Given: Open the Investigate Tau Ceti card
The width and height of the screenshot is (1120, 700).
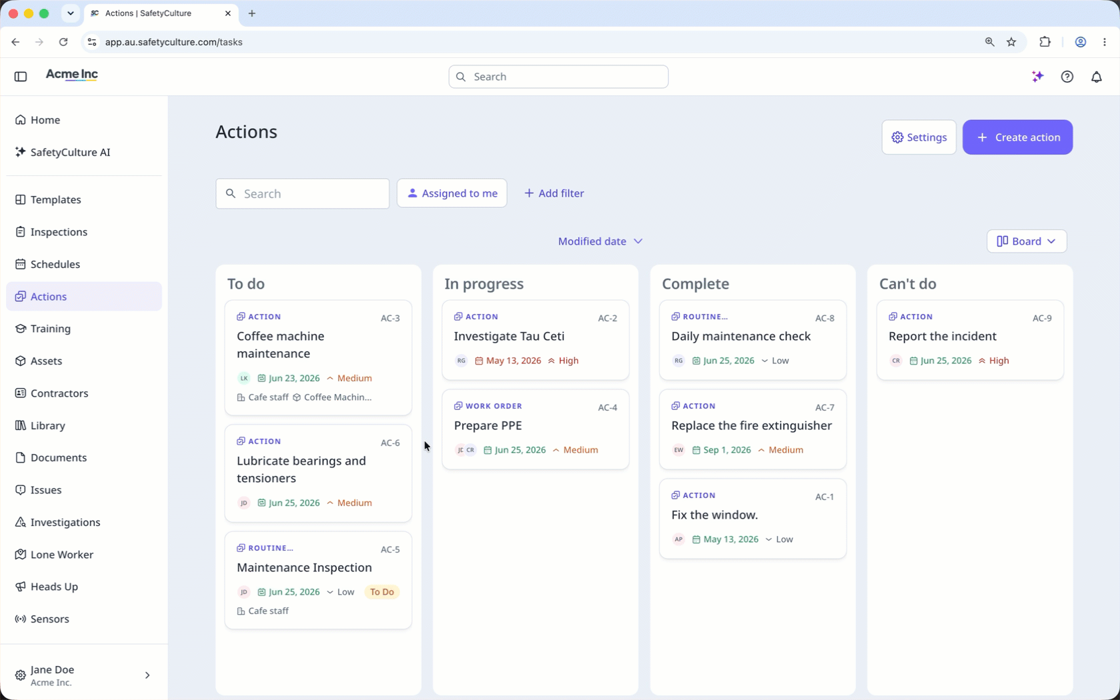Looking at the screenshot, I should [535, 340].
